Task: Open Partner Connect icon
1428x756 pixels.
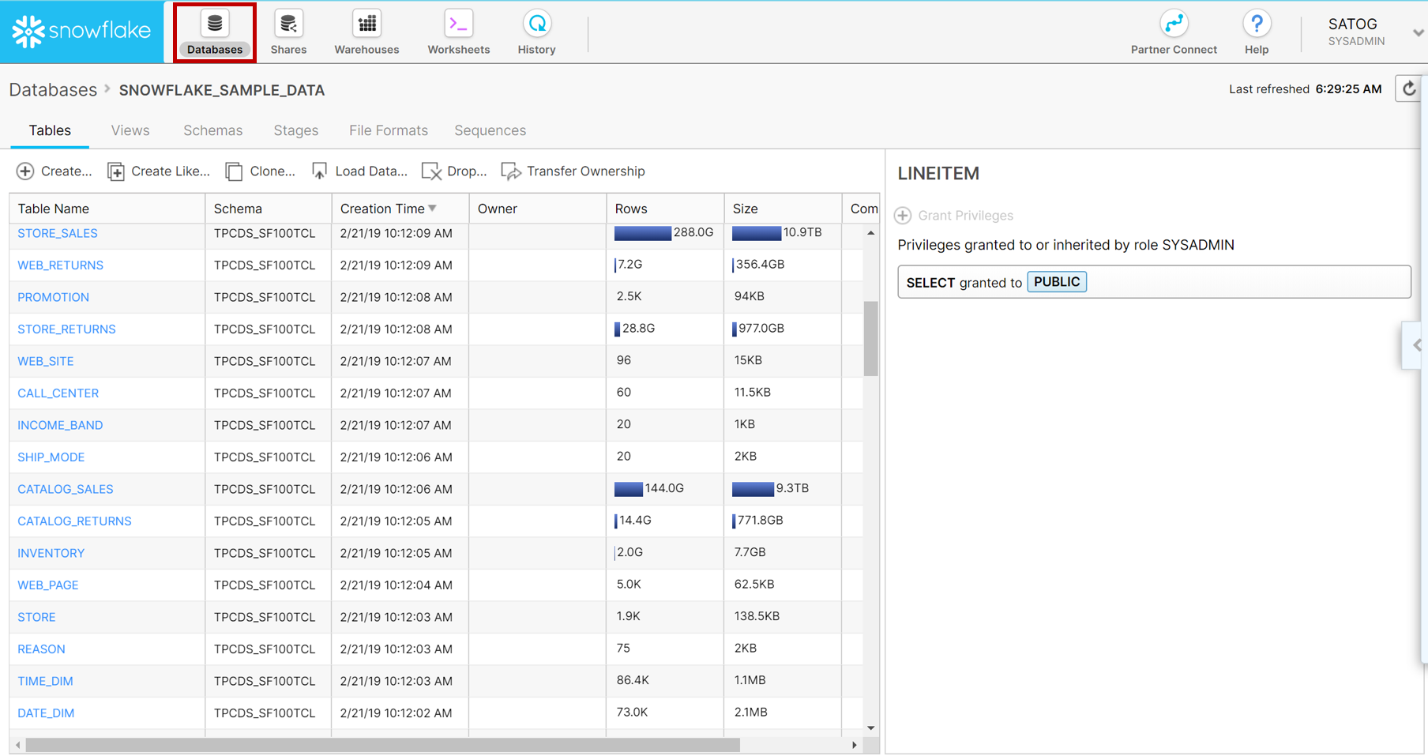Action: [x=1174, y=24]
